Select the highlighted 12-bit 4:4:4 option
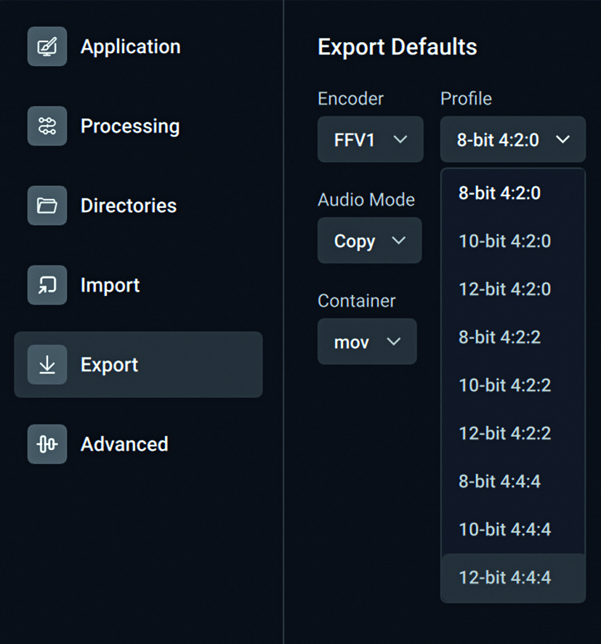Viewport: 601px width, 644px height. (x=504, y=578)
